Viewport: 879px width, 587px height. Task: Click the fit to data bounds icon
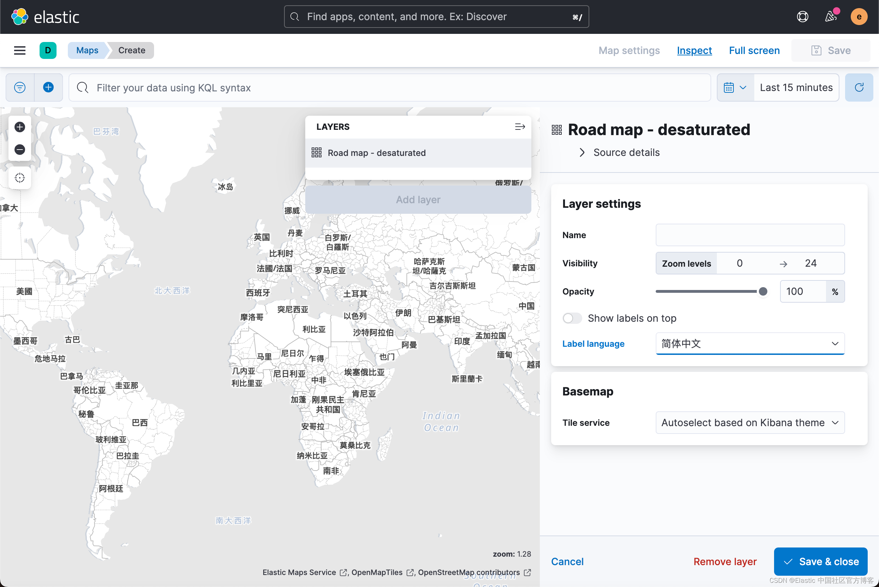pos(20,177)
